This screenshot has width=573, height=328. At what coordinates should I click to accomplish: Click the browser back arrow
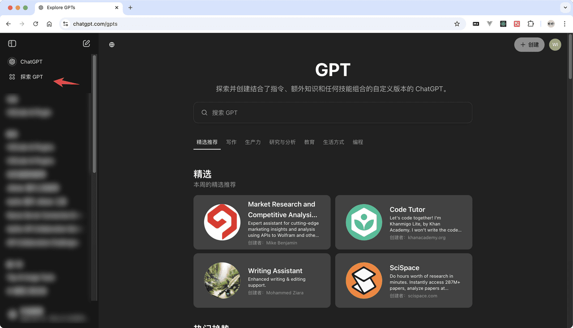[x=8, y=24]
